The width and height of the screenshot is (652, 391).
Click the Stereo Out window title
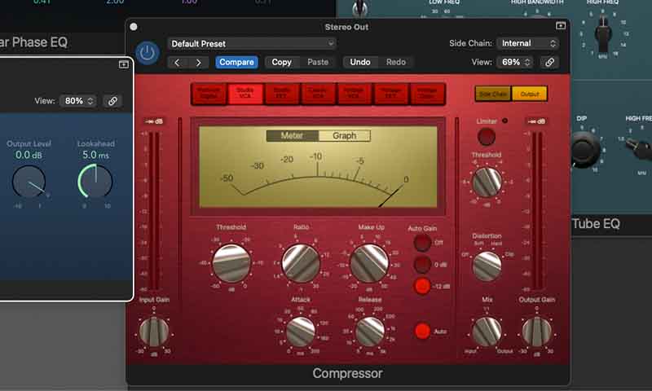[346, 27]
